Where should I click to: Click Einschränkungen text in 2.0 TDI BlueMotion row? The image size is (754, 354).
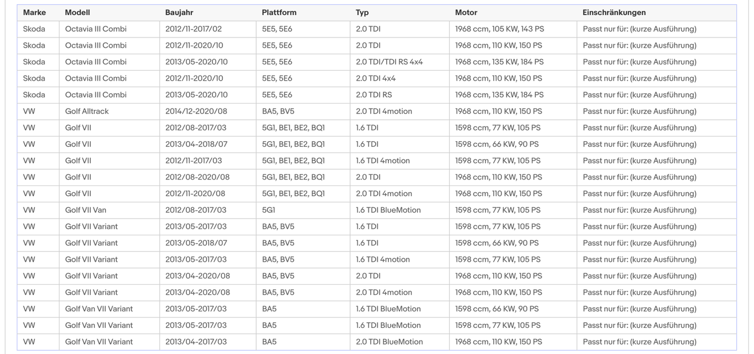(640, 342)
